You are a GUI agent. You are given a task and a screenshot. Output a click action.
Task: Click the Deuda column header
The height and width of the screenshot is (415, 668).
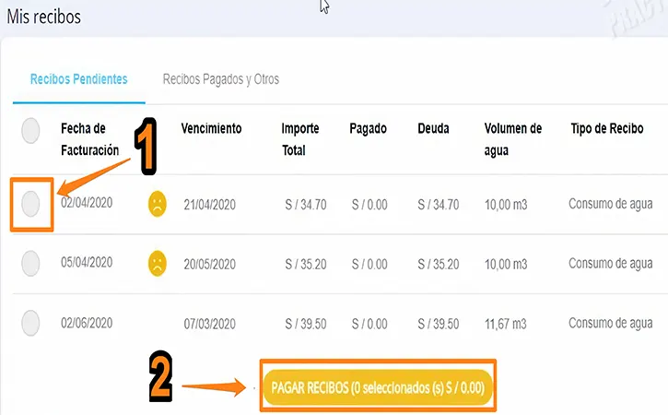pyautogui.click(x=433, y=128)
